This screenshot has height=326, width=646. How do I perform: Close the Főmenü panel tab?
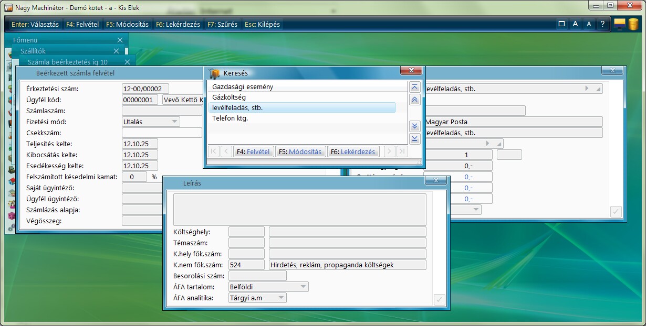[x=120, y=40]
